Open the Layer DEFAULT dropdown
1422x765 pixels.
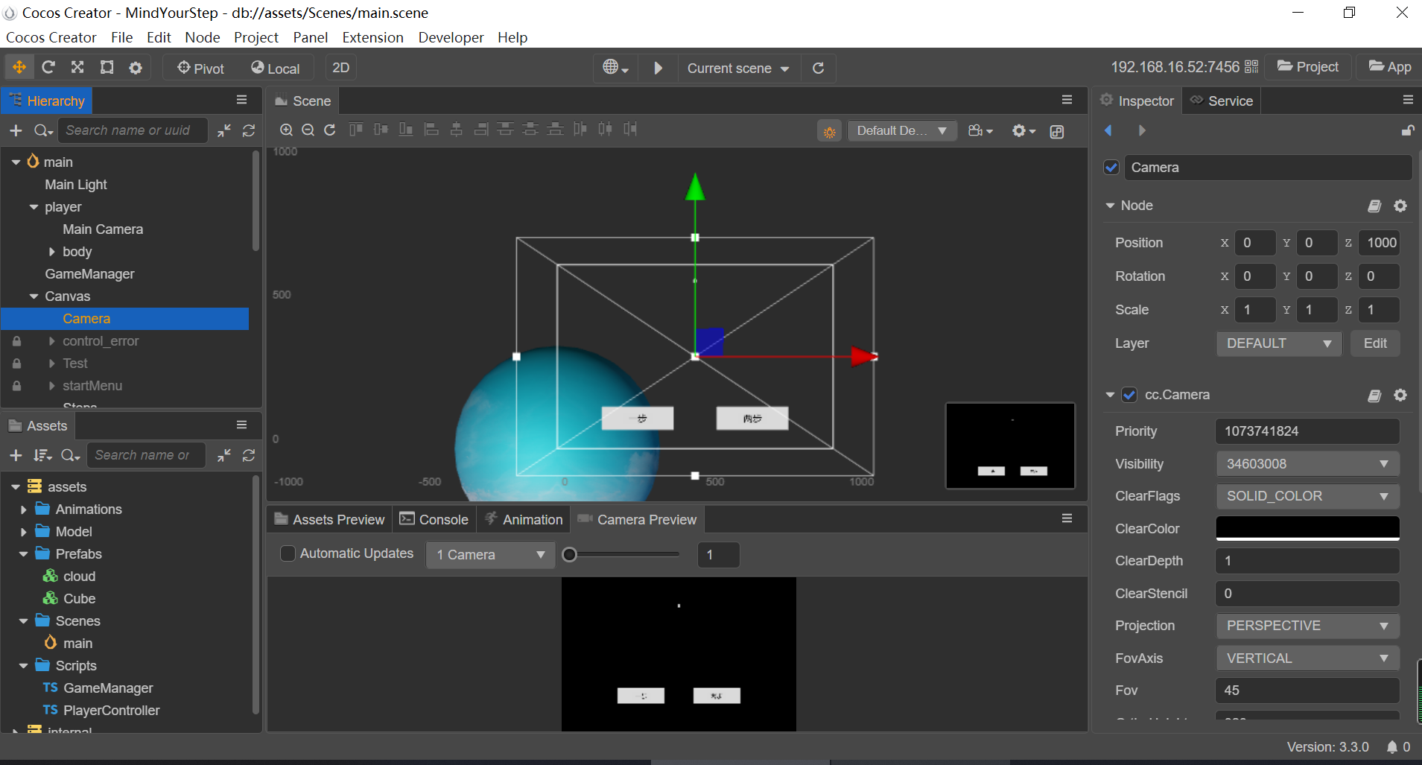(1279, 343)
